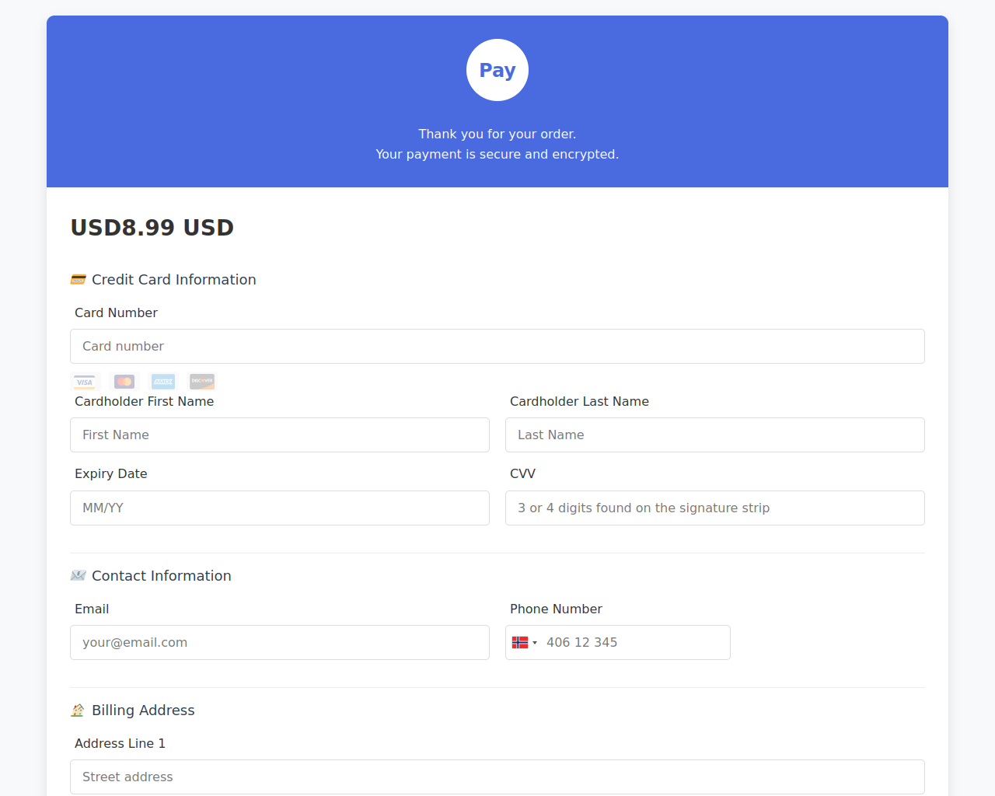Screen dimensions: 995x796
Task: Click the Address Line 1 label
Action: click(120, 743)
